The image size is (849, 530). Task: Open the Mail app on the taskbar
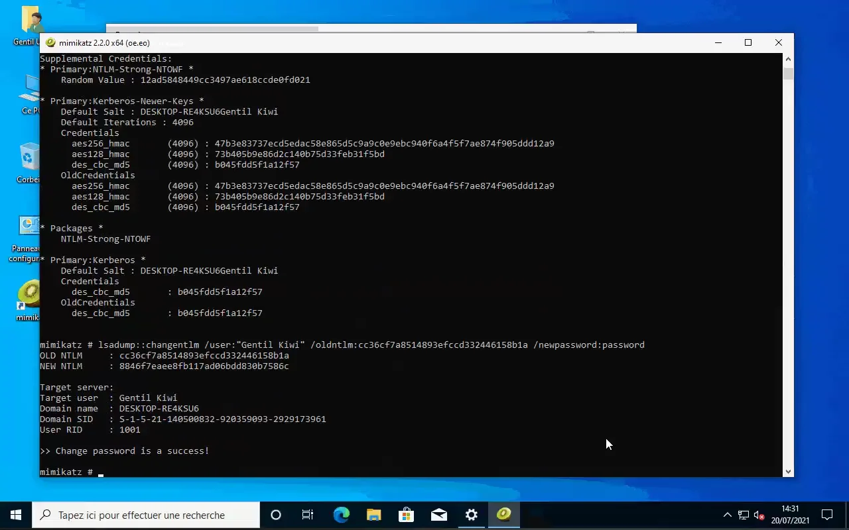tap(438, 515)
